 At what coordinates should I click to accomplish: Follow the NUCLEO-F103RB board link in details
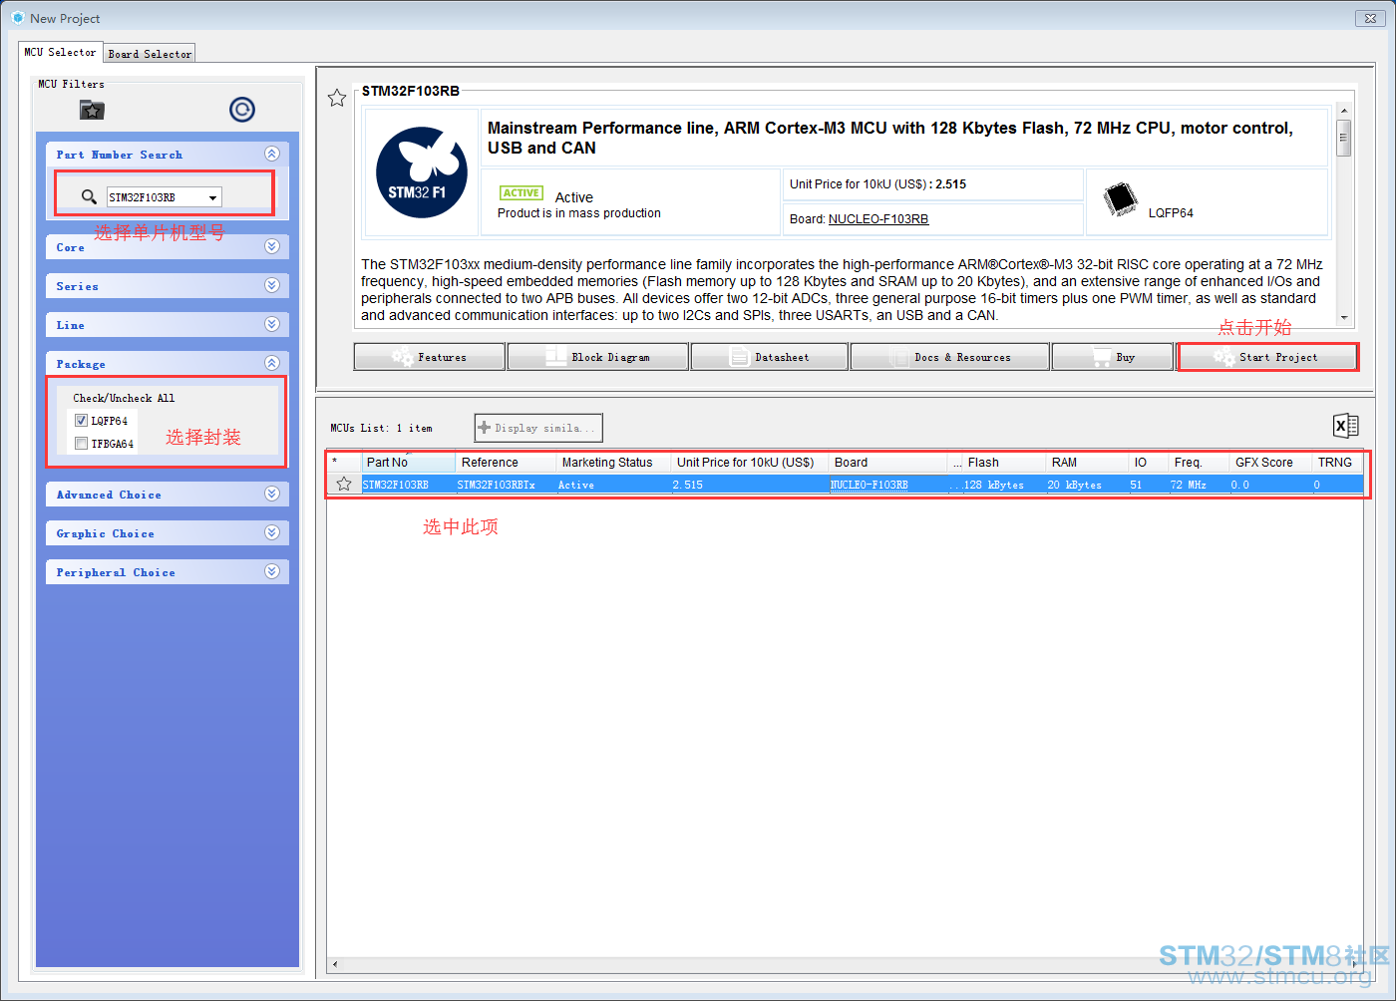878,219
